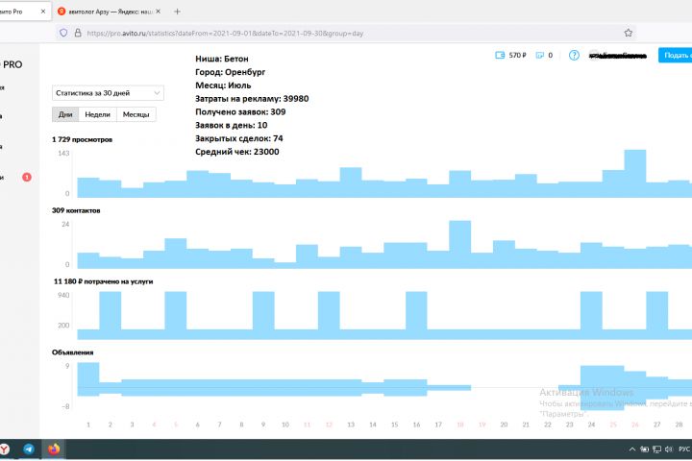Image resolution: width=692 pixels, height=461 pixels.
Task: Expand the Статистика за 30 дней dropdown
Action: click(x=108, y=93)
